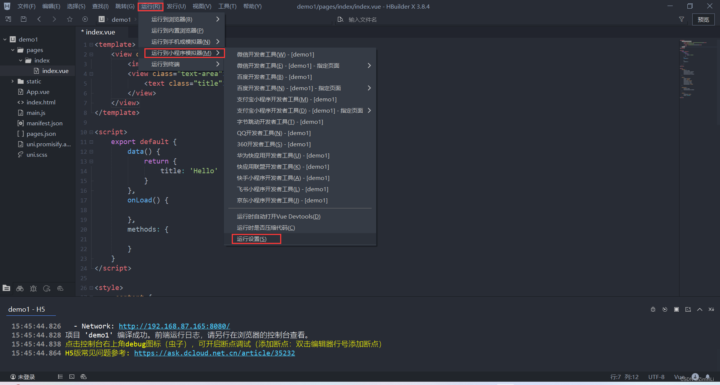Screen dimensions: 720x385
Task: Fold the template block on line 1
Action: click(x=91, y=45)
